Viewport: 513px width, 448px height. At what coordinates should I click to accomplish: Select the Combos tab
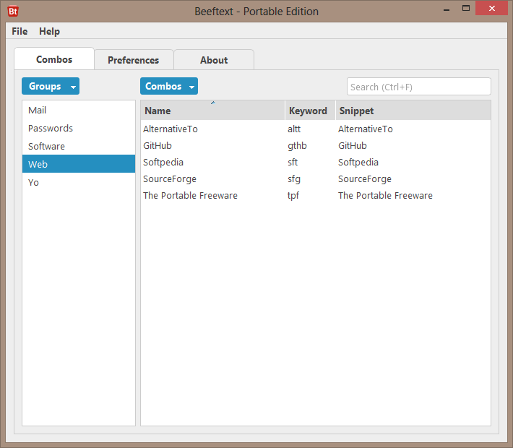coord(54,59)
